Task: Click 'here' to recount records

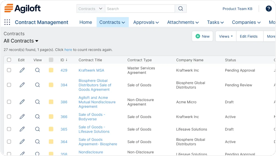Action: pos(68,50)
